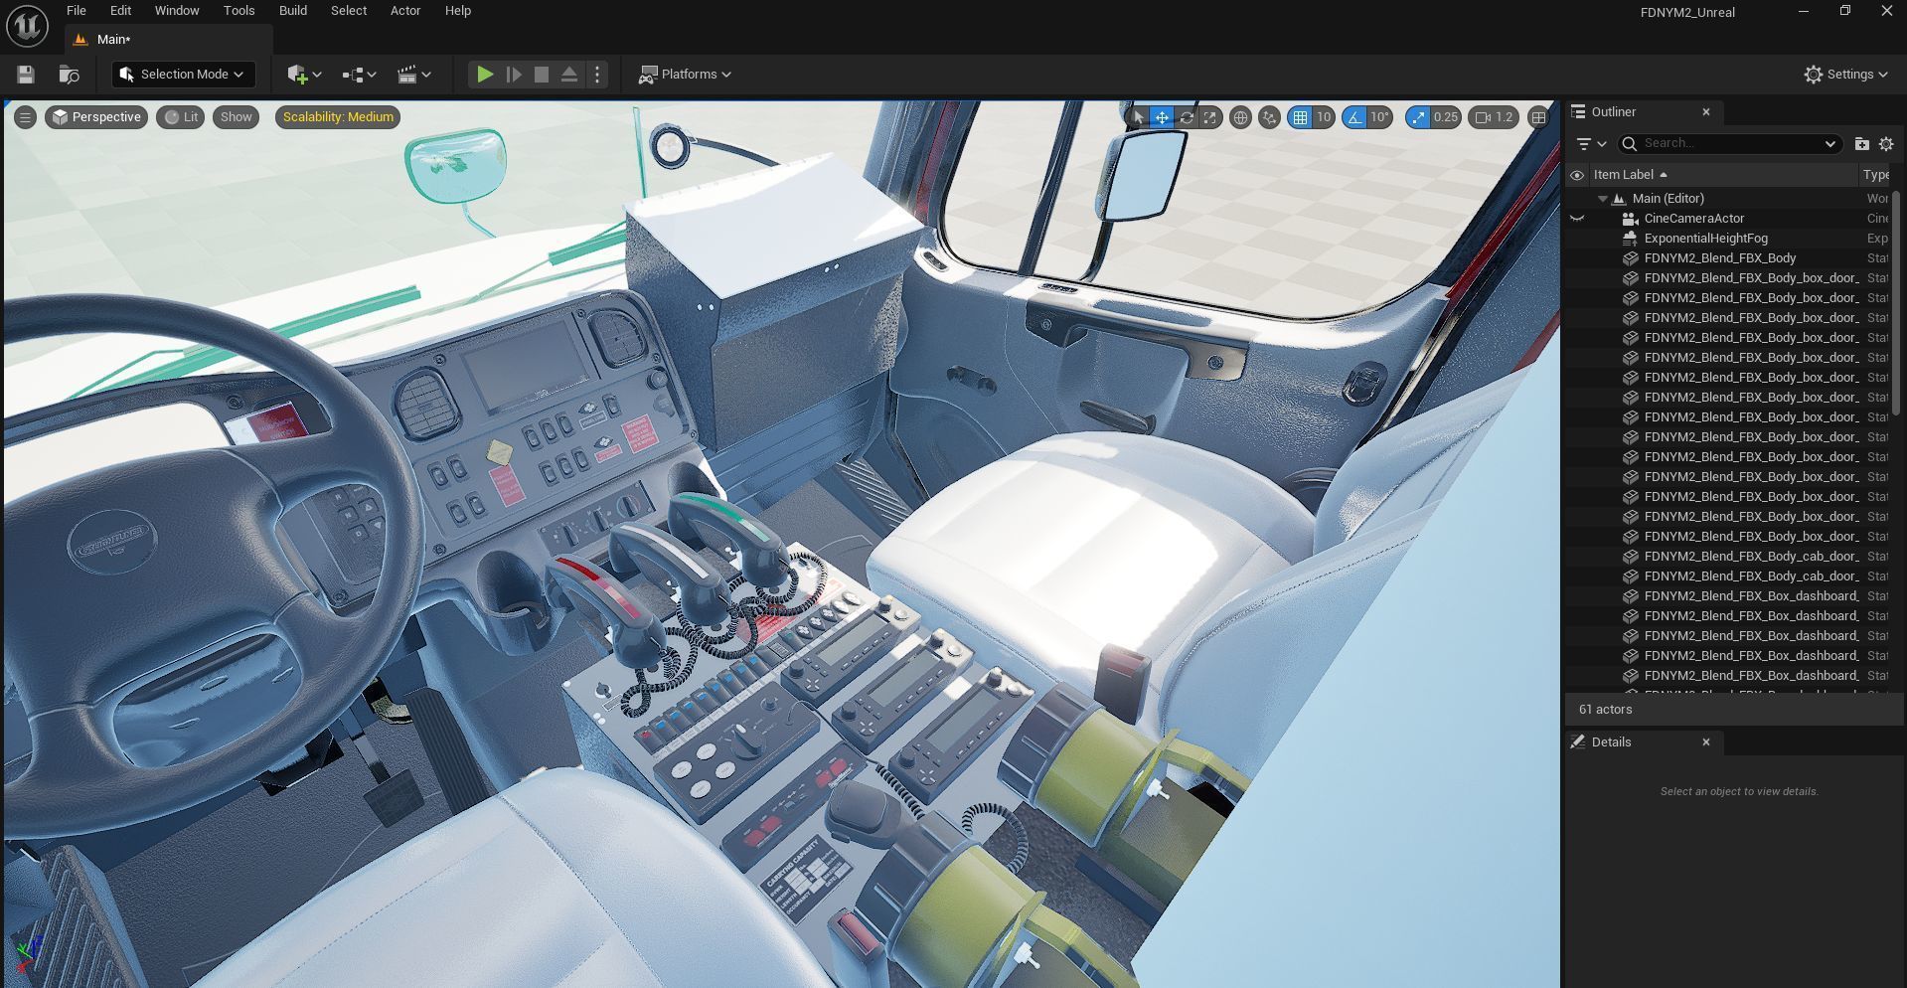Image resolution: width=1907 pixels, height=988 pixels.
Task: Select the FDNYM2_Blend_FBX_Body row
Action: (1729, 258)
